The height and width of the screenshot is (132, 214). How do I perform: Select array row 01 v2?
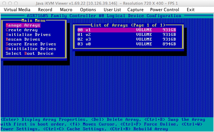[127, 34]
